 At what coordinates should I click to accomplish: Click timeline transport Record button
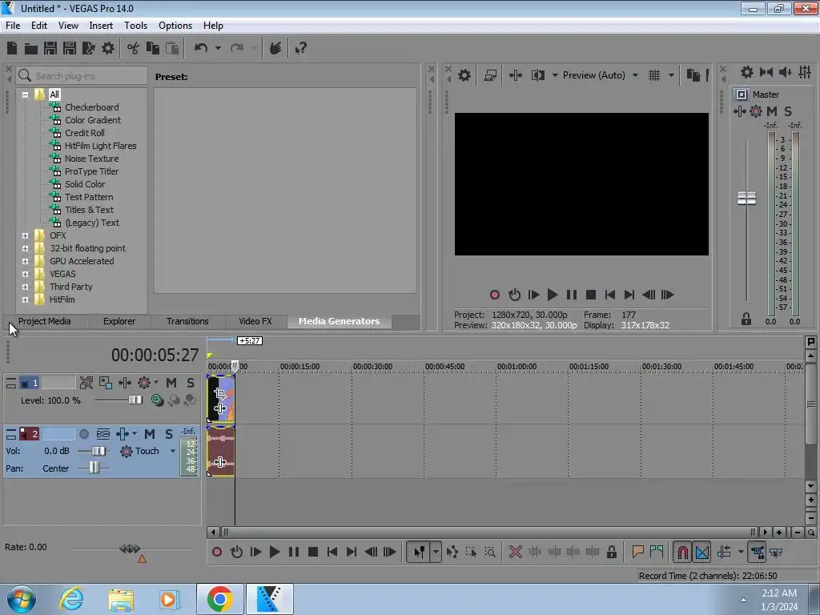tap(216, 552)
